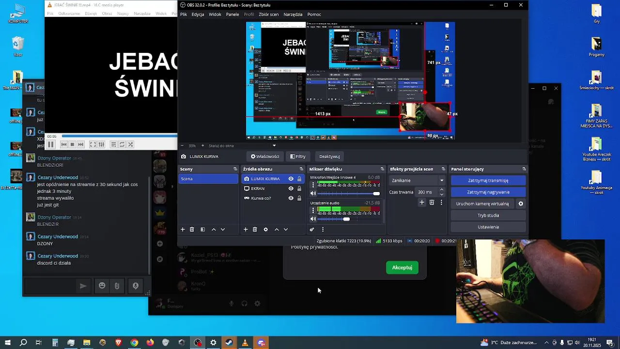Open Plik menu in OBS
Image resolution: width=620 pixels, height=349 pixels.
184,15
